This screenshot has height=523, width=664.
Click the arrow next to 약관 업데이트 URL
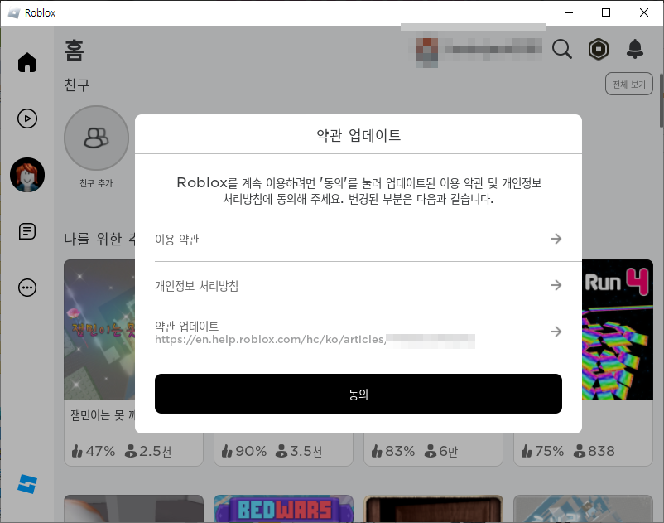coord(556,331)
